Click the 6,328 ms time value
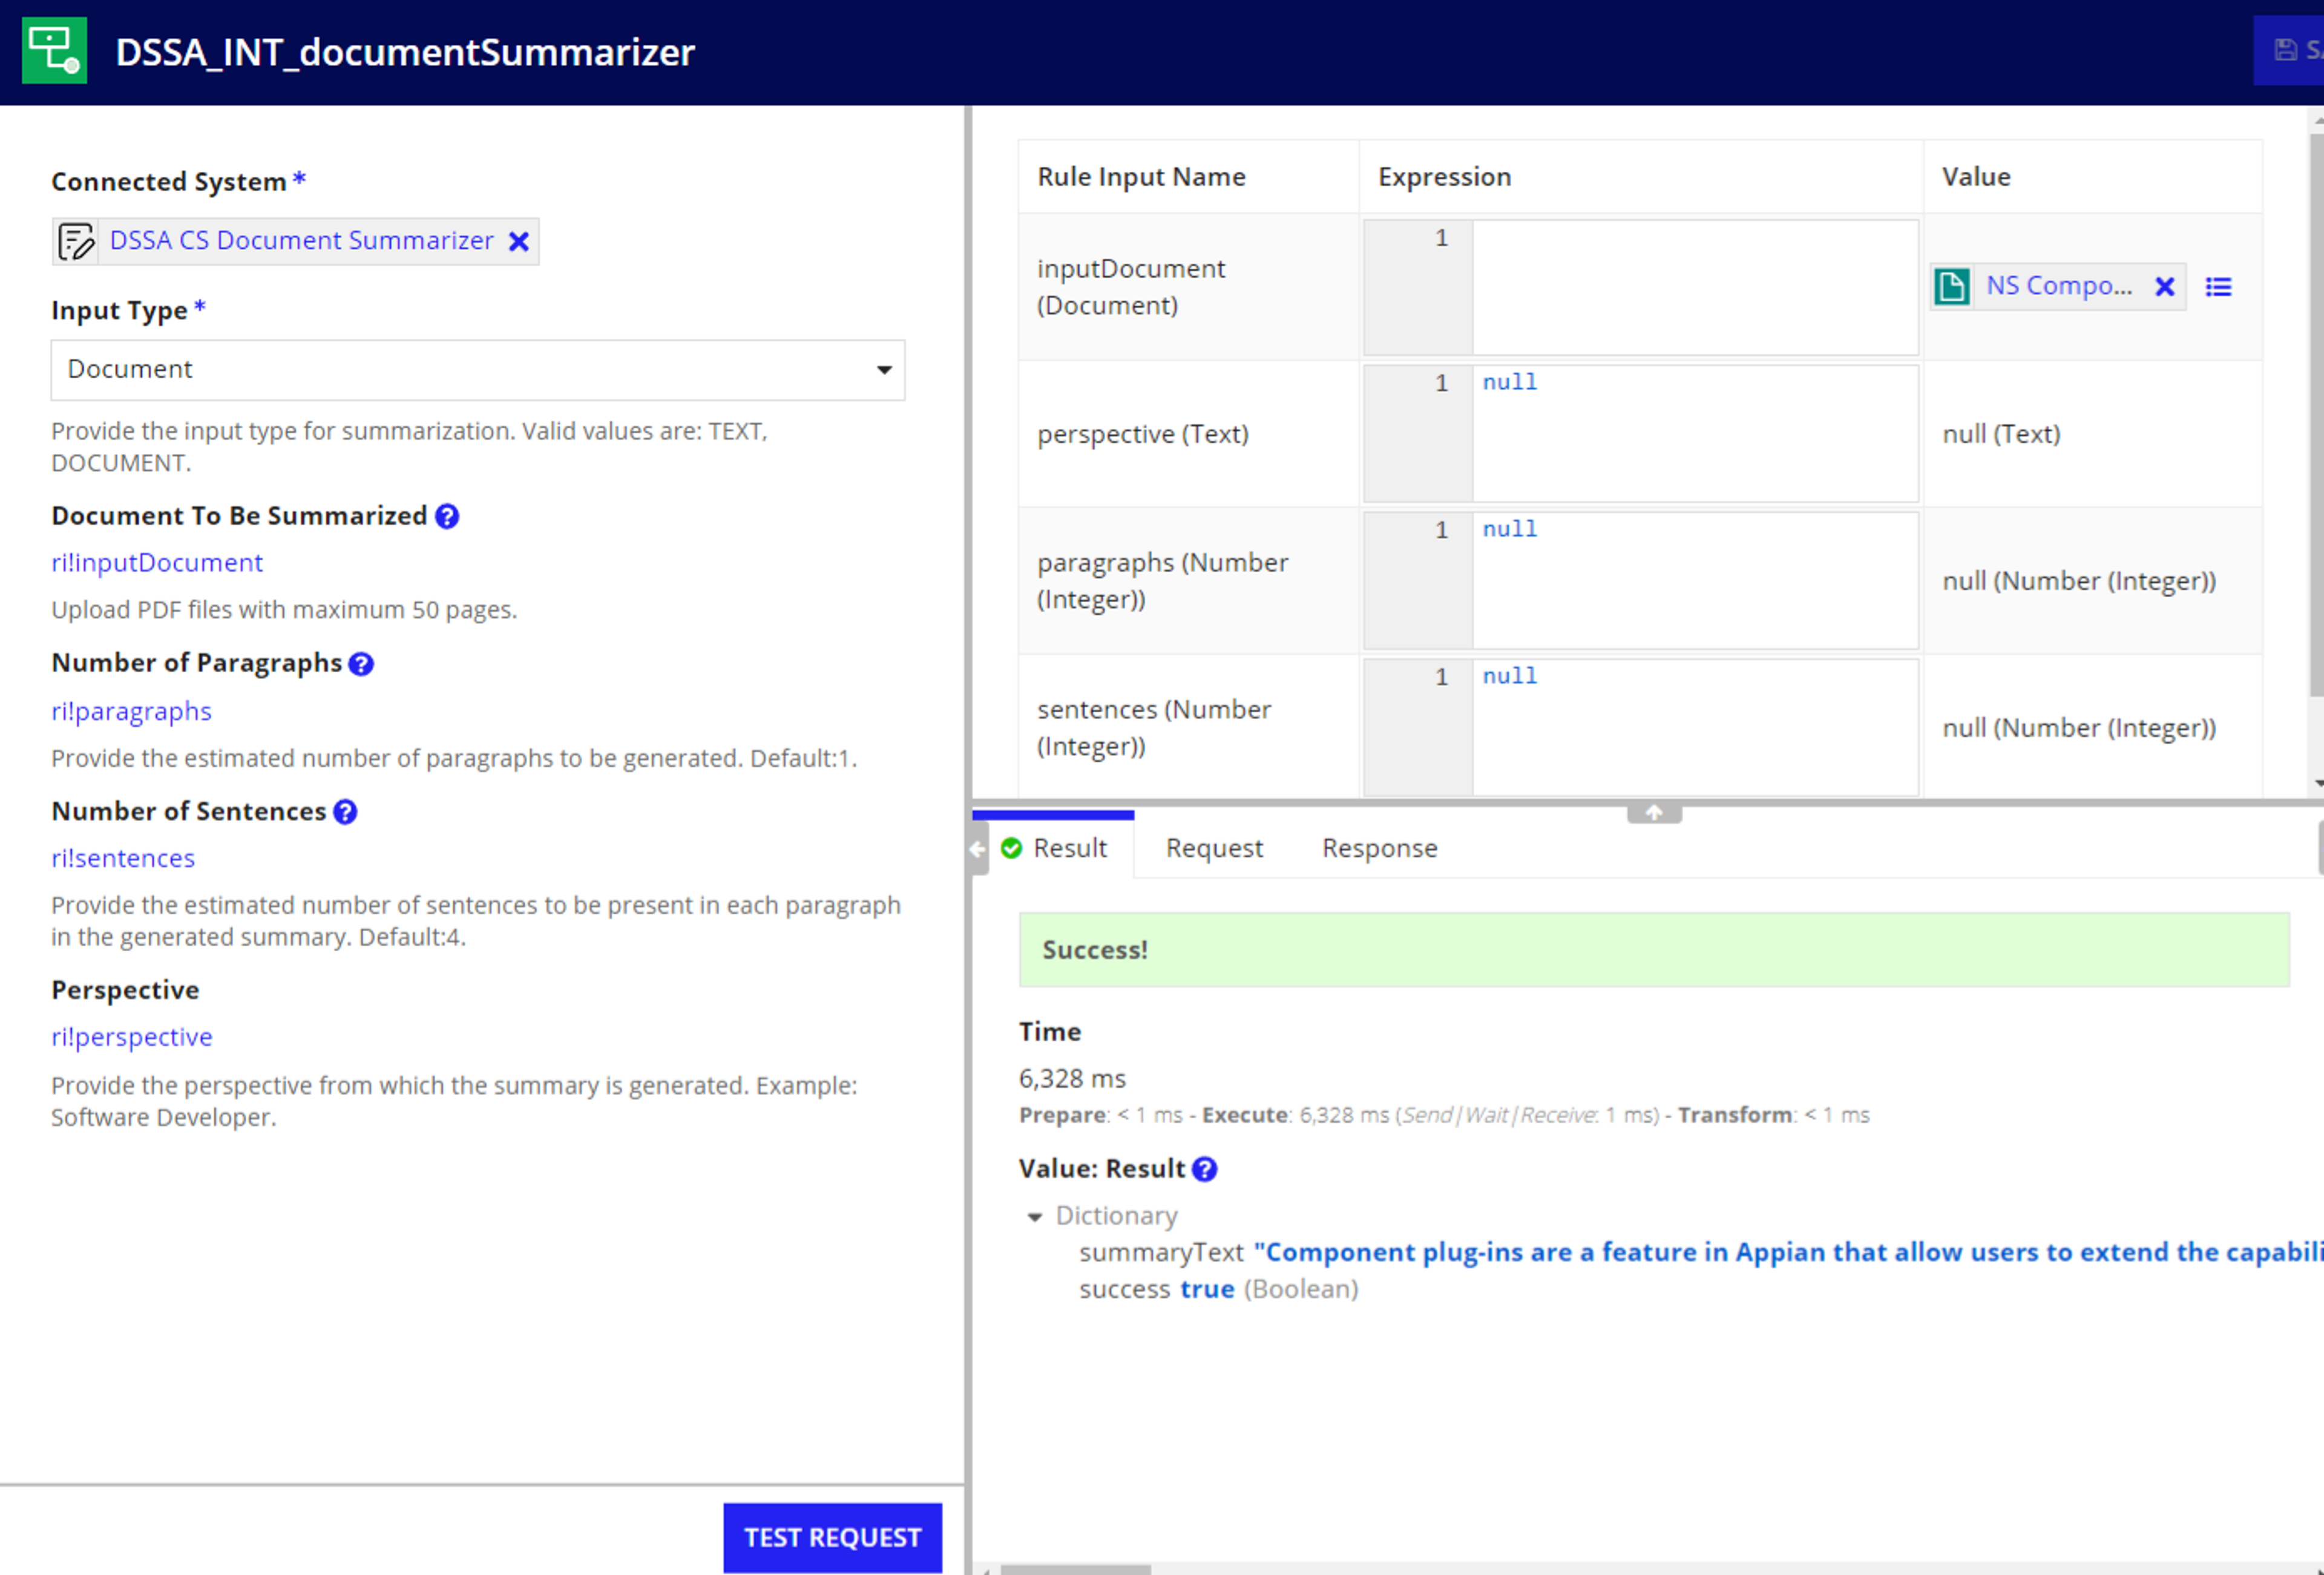Viewport: 2324px width, 1575px height. click(x=1072, y=1078)
